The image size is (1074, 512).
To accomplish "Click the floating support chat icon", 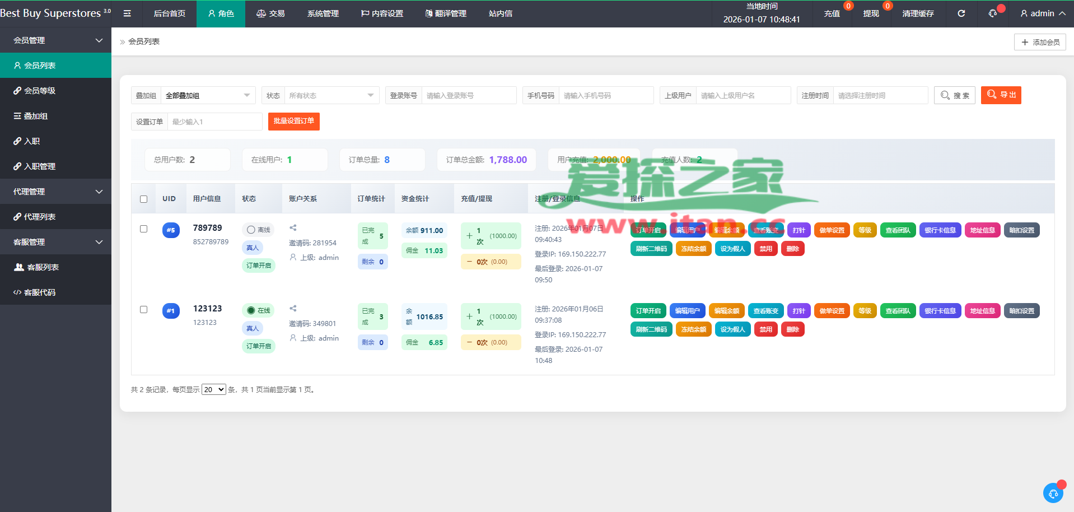I will point(1053,493).
